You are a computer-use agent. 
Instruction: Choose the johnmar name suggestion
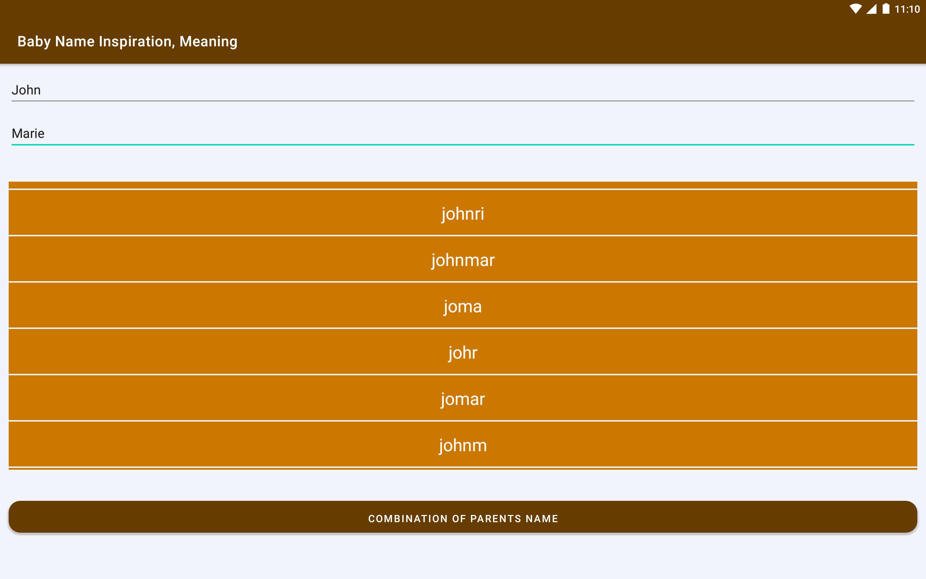[463, 259]
